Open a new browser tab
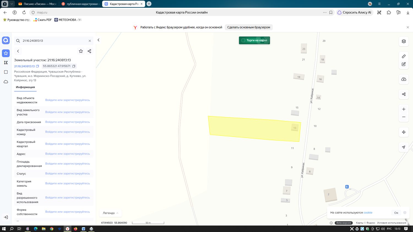The height and width of the screenshot is (232, 413). [x=149, y=4]
